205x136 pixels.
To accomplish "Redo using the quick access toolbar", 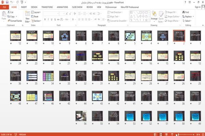I will click(x=17, y=2).
